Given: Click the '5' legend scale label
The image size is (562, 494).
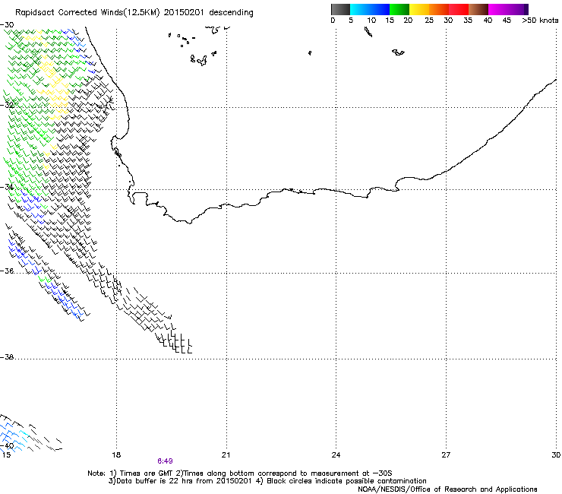Looking at the screenshot, I should point(351,21).
